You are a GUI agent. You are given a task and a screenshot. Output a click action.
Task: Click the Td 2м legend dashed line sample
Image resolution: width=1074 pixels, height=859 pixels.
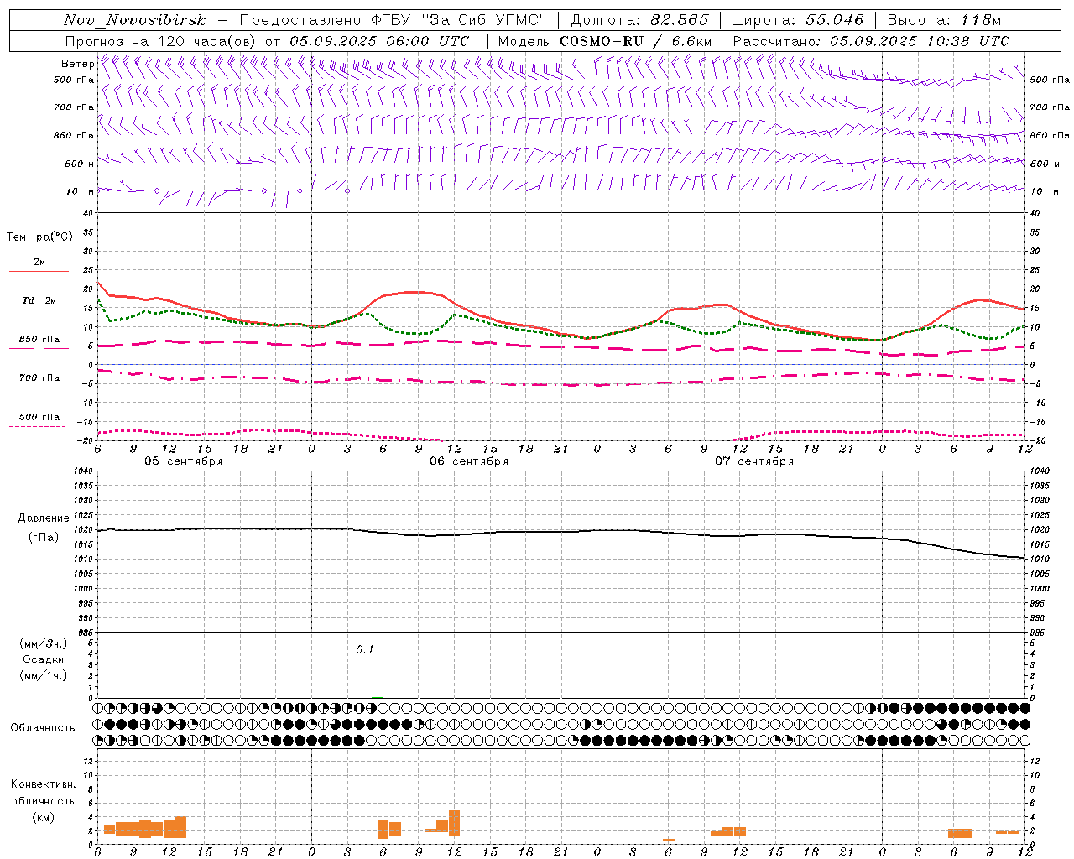tap(37, 310)
